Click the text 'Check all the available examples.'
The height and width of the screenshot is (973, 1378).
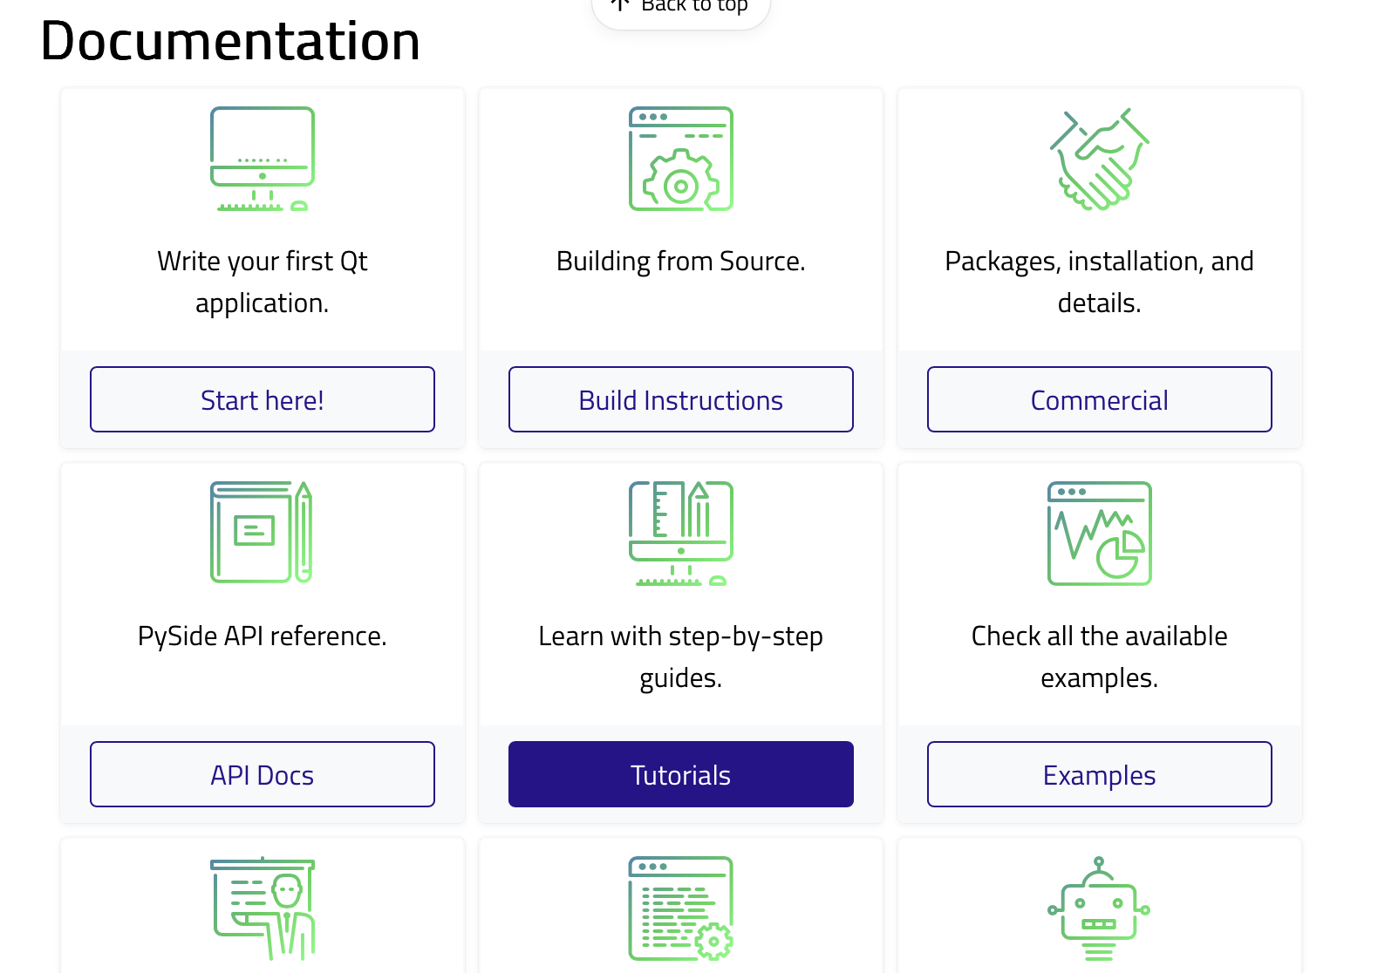tap(1100, 657)
